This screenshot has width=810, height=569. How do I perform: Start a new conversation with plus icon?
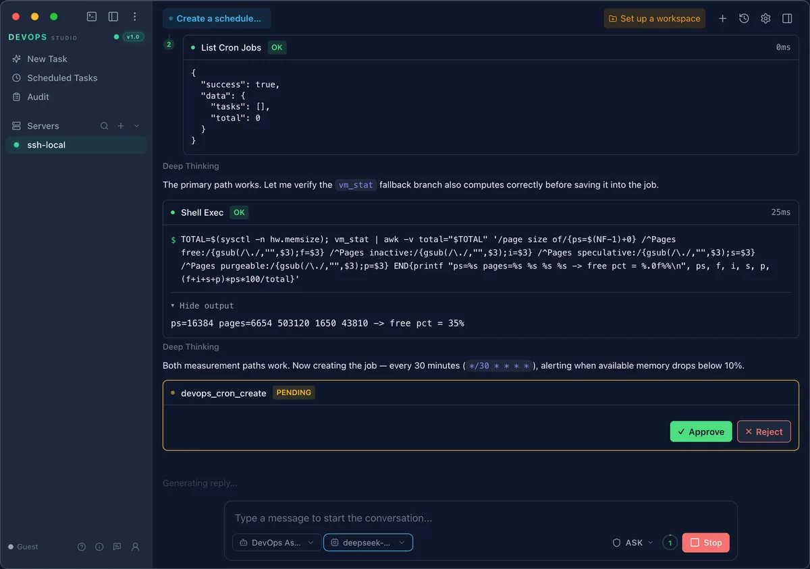[x=722, y=18]
